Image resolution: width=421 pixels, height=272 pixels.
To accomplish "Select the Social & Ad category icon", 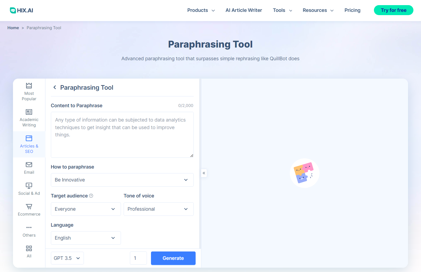I will point(29,186).
